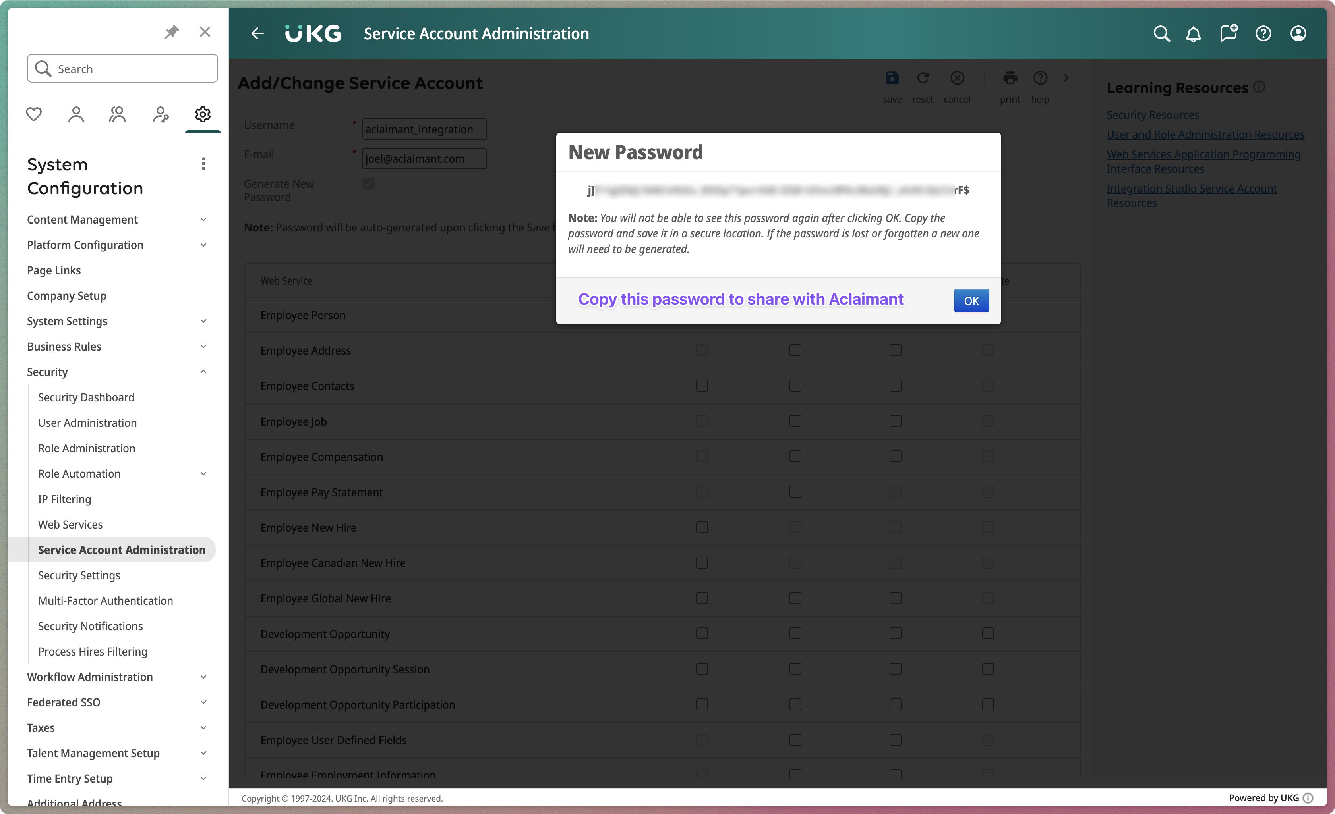Expand Workflow Administration section
1335x814 pixels.
tap(203, 677)
